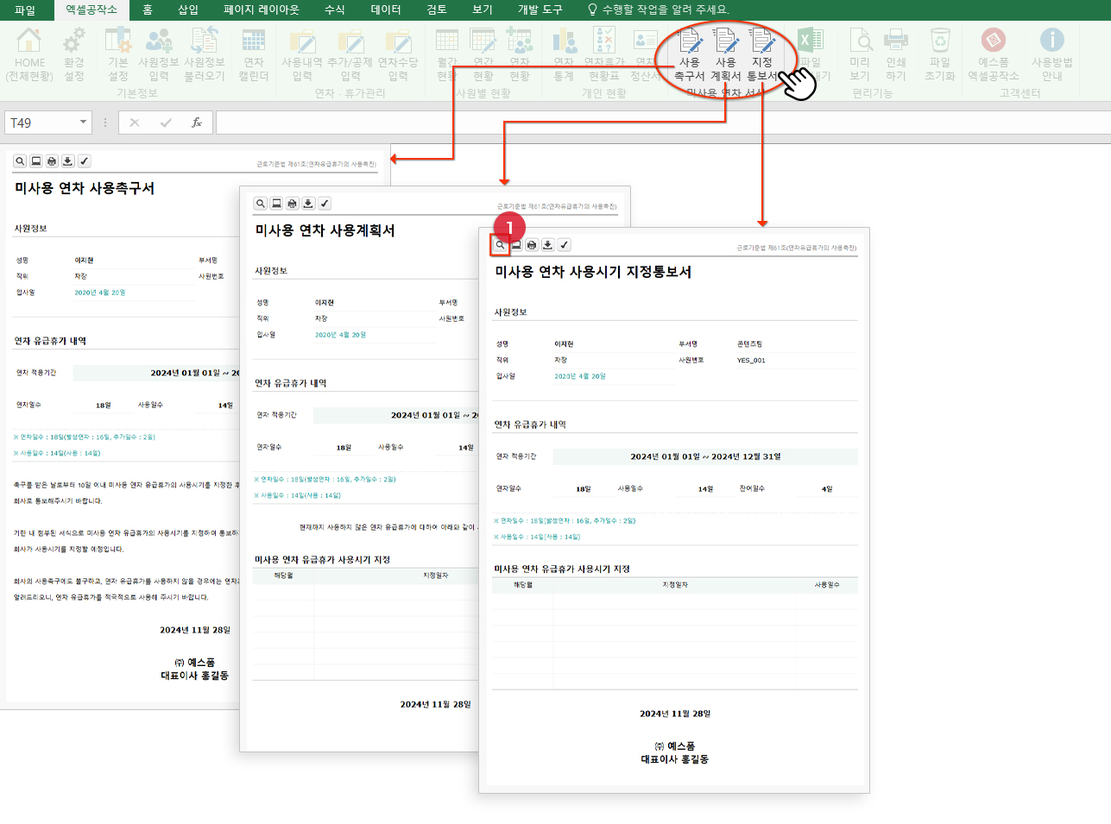Viewport: 1111px width, 824px height.
Task: Click 잔여일수 value 4일
Action: click(827, 489)
